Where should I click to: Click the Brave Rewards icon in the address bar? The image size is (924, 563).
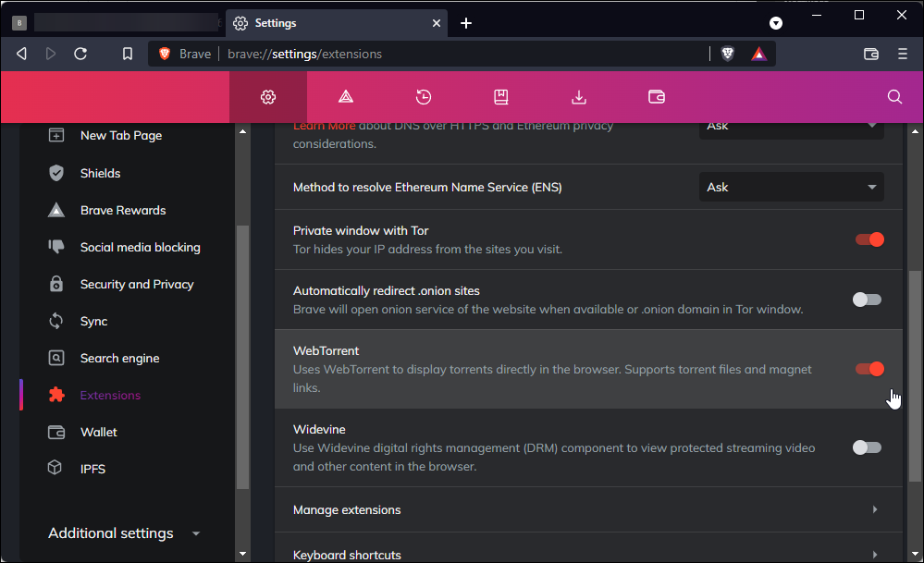point(758,54)
